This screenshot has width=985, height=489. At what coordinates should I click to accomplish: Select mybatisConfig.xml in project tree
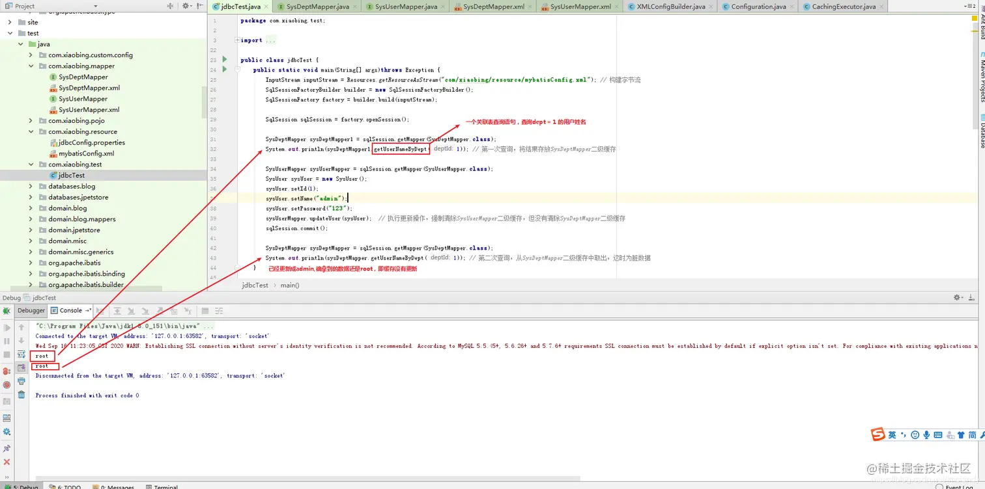point(82,153)
